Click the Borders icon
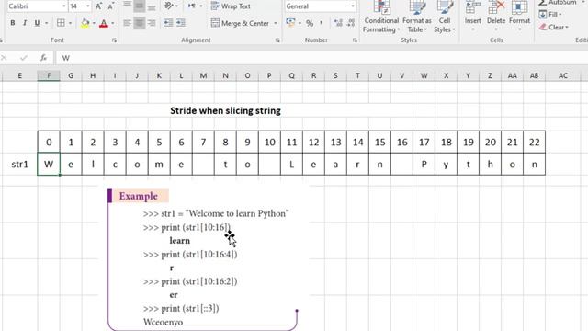Screen dimensions: 588x331 [61, 23]
